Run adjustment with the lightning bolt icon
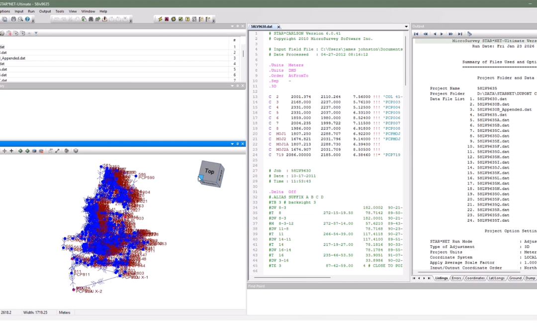The width and height of the screenshot is (537, 336). (160, 19)
